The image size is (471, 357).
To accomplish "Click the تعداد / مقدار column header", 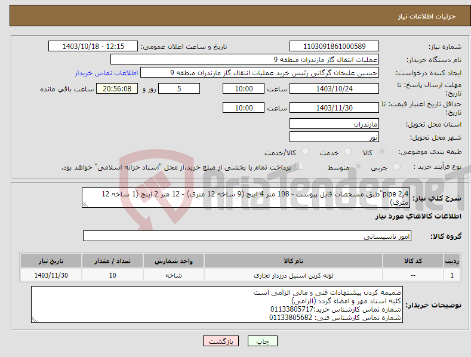I will [112, 261].
